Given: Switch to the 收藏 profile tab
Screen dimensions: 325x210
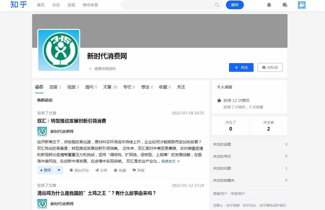Looking at the screenshot, I should (165, 87).
